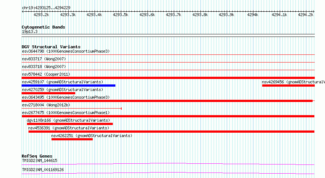Viewport: 325px width, 178px height.
Task: Open variant nsv4270259 label
Action: [62, 90]
